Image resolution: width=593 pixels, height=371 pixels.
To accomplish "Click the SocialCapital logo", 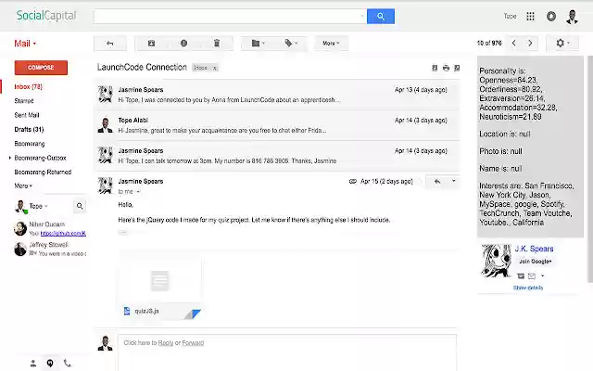I will pos(46,16).
